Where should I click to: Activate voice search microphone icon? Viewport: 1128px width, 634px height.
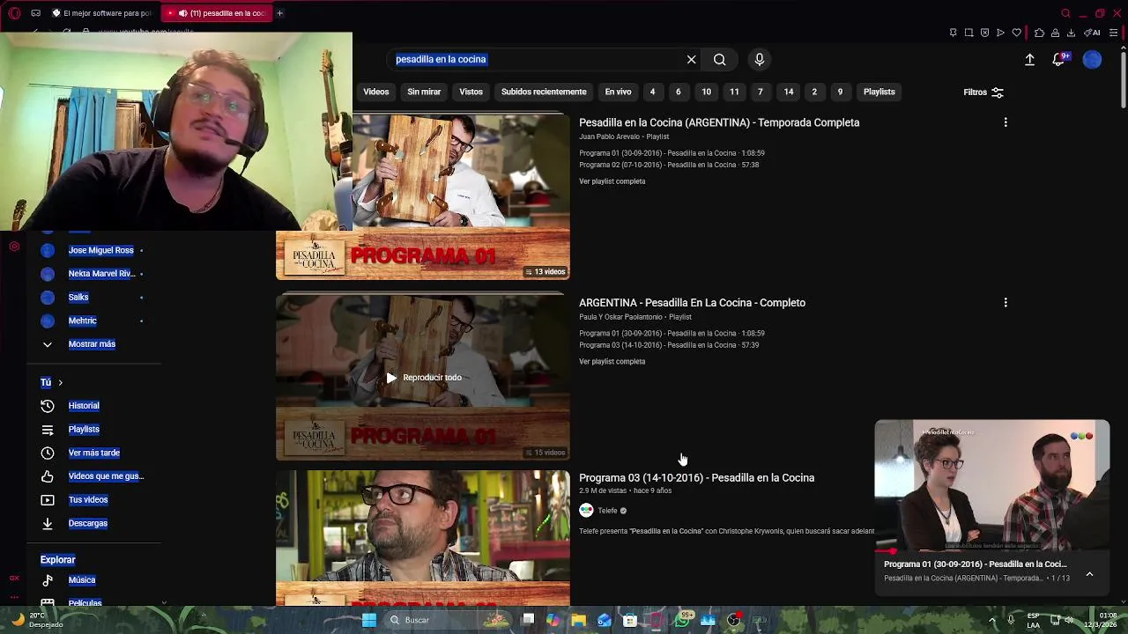pyautogui.click(x=760, y=59)
